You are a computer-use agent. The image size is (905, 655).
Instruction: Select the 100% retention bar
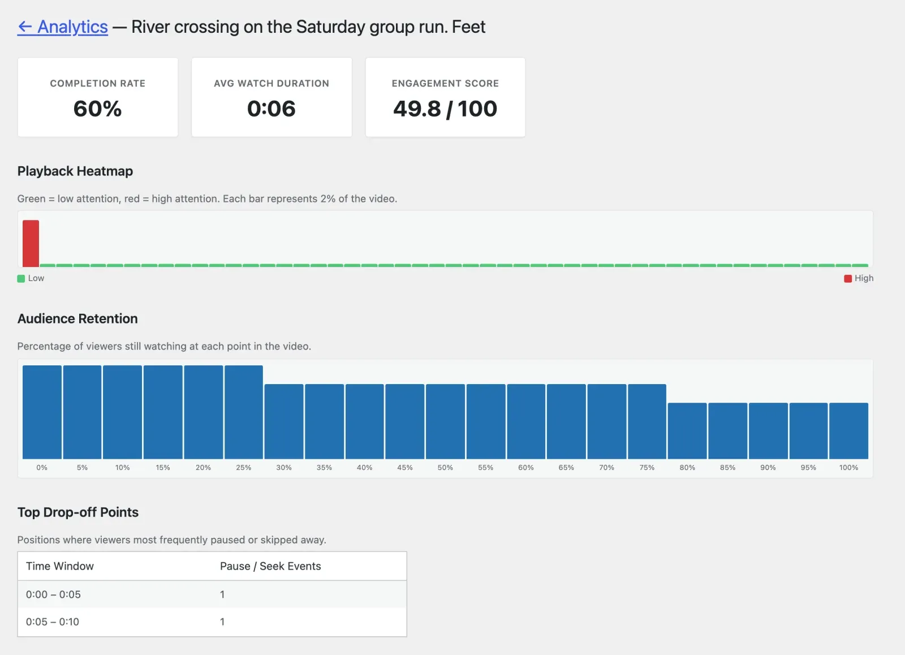(x=848, y=430)
